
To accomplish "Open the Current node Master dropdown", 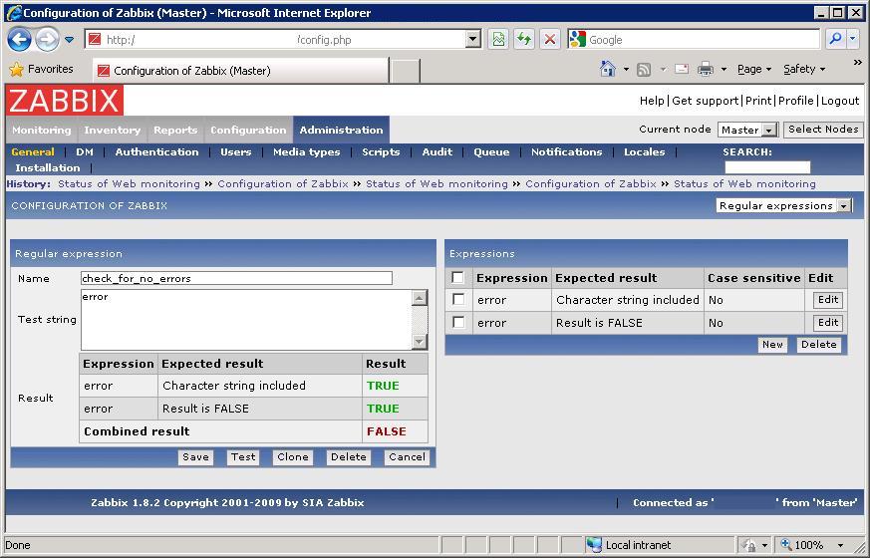I will click(x=746, y=130).
